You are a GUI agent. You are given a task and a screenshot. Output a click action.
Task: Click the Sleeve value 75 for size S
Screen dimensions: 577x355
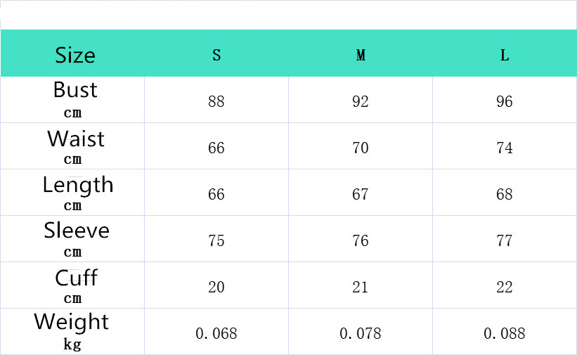[216, 240]
